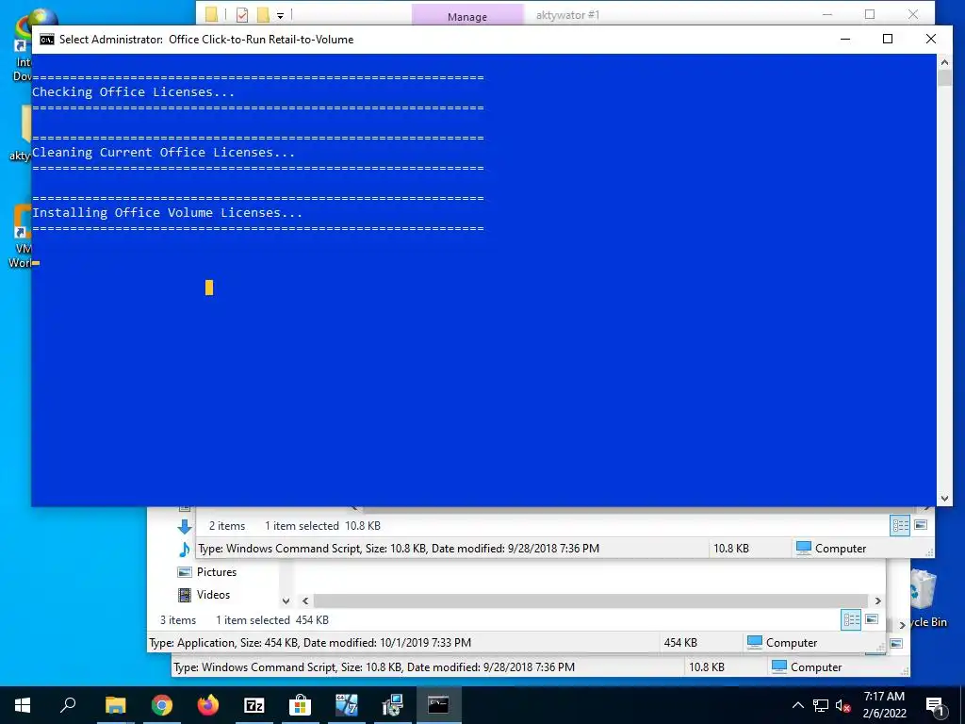Launch Firefox from the taskbar
965x724 pixels.
tap(208, 705)
